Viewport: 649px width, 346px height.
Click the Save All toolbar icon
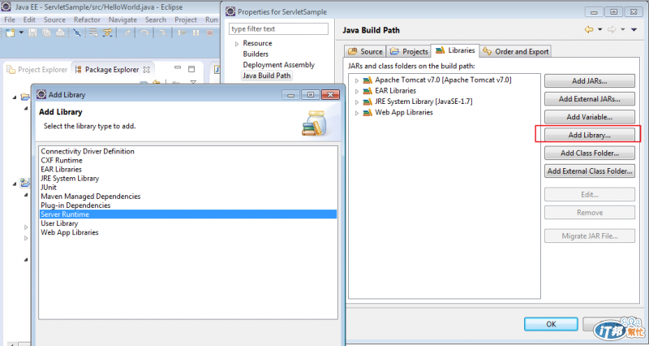point(46,32)
